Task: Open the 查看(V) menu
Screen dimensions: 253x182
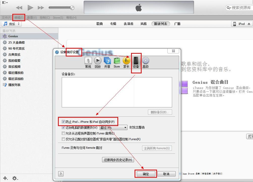Action: [32, 18]
